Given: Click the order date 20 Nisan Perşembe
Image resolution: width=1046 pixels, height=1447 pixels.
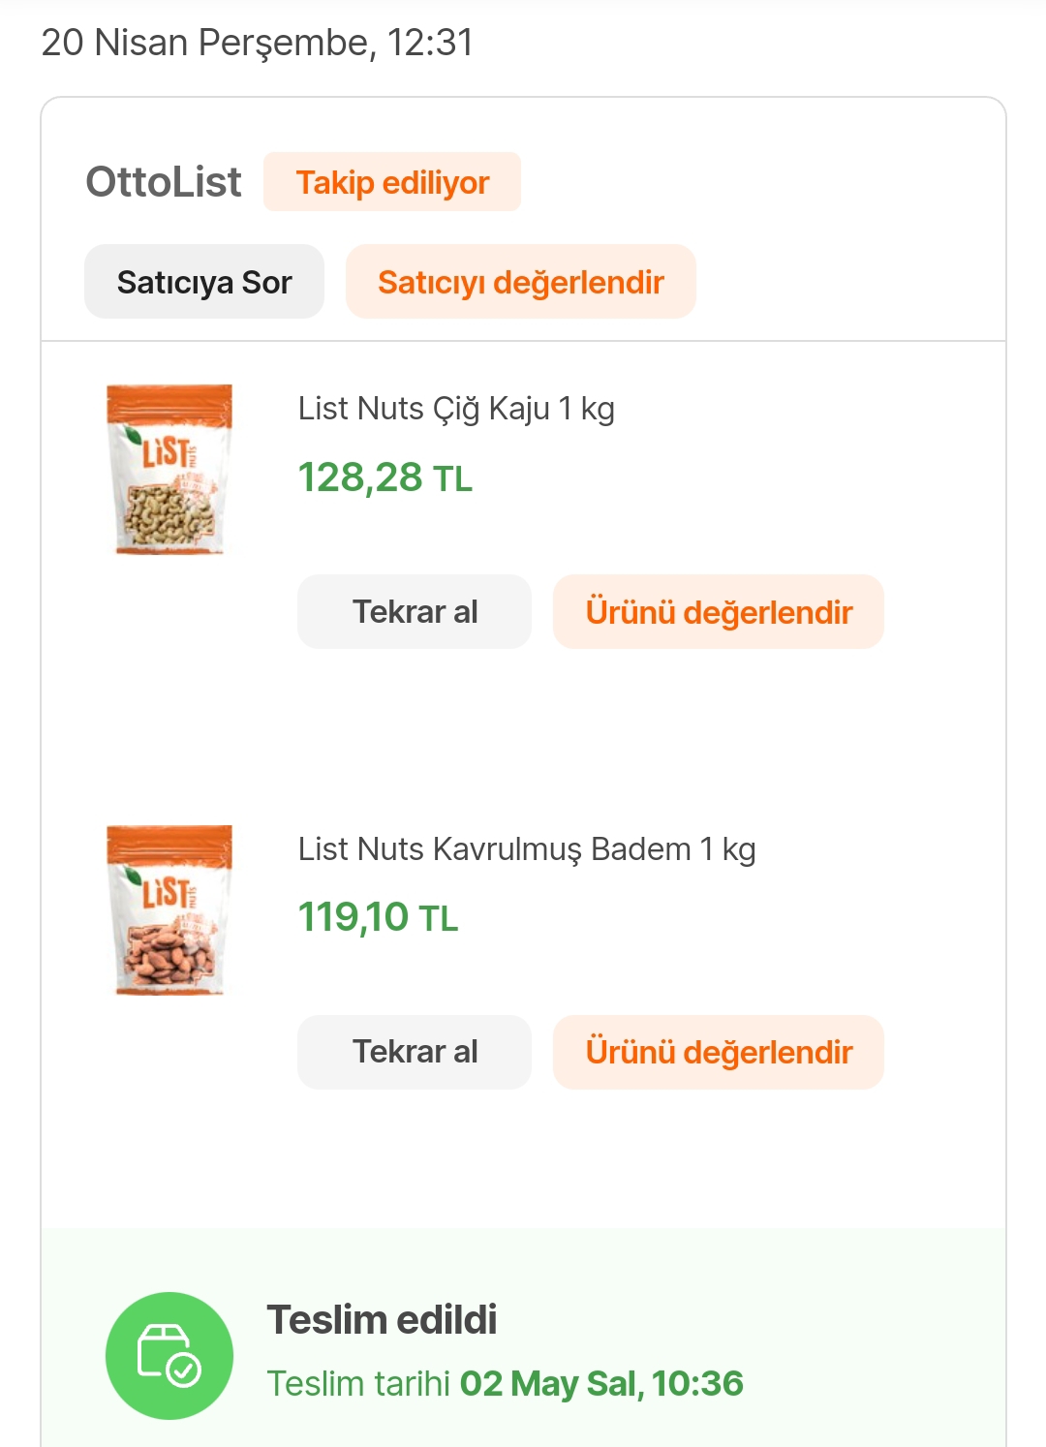Looking at the screenshot, I should pos(258,43).
